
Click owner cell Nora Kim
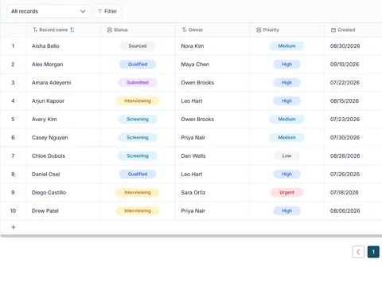pos(193,46)
